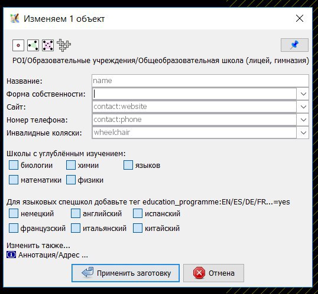Open the Аннотация/Адрес preset link

[x=53, y=255]
